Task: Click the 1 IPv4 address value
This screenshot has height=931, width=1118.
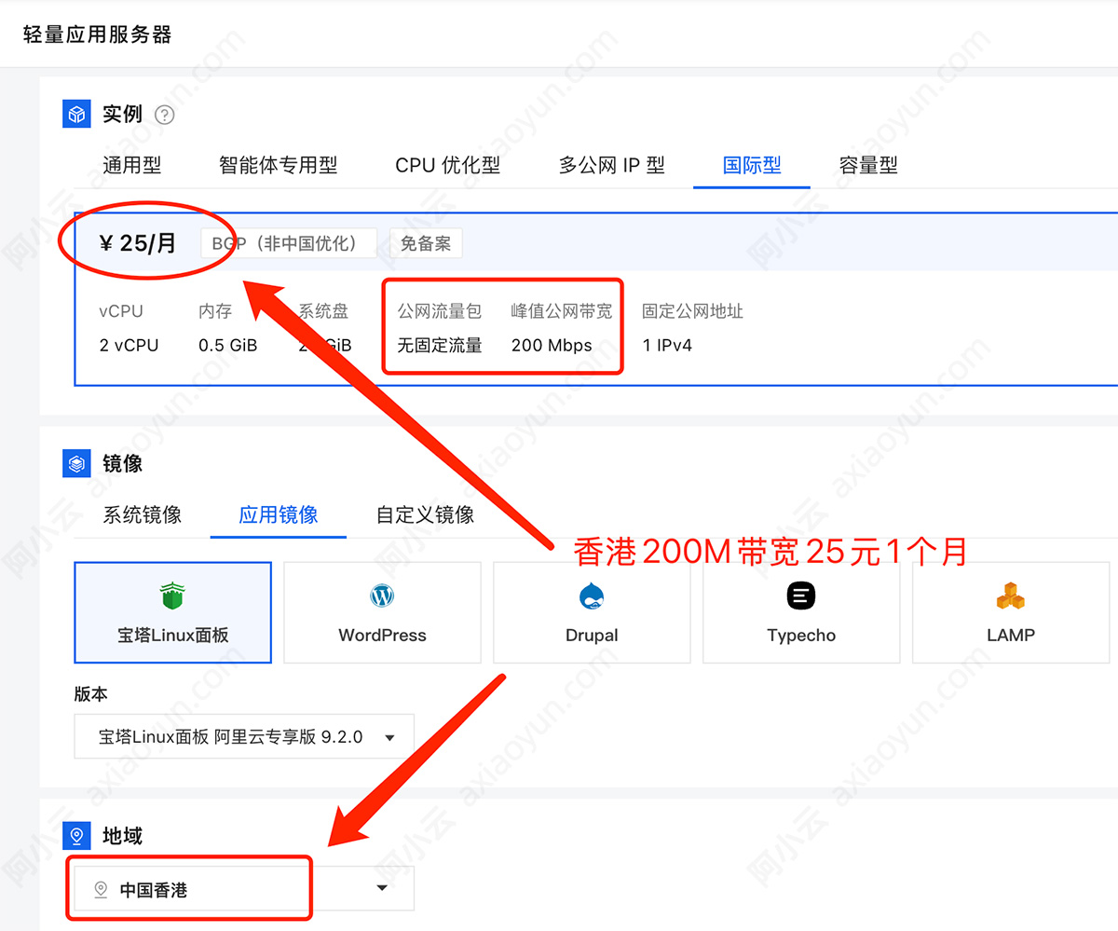Action: click(667, 345)
